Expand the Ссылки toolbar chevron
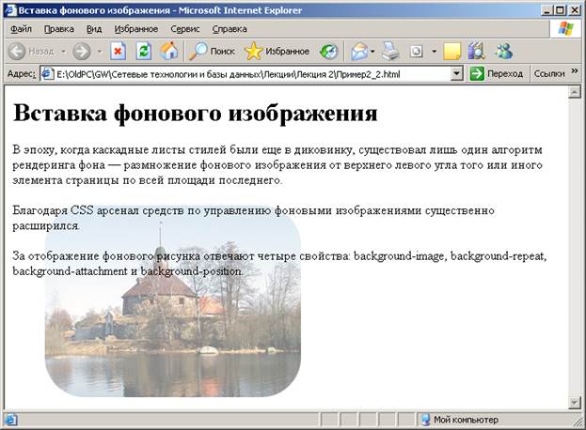586x430 pixels. (575, 70)
